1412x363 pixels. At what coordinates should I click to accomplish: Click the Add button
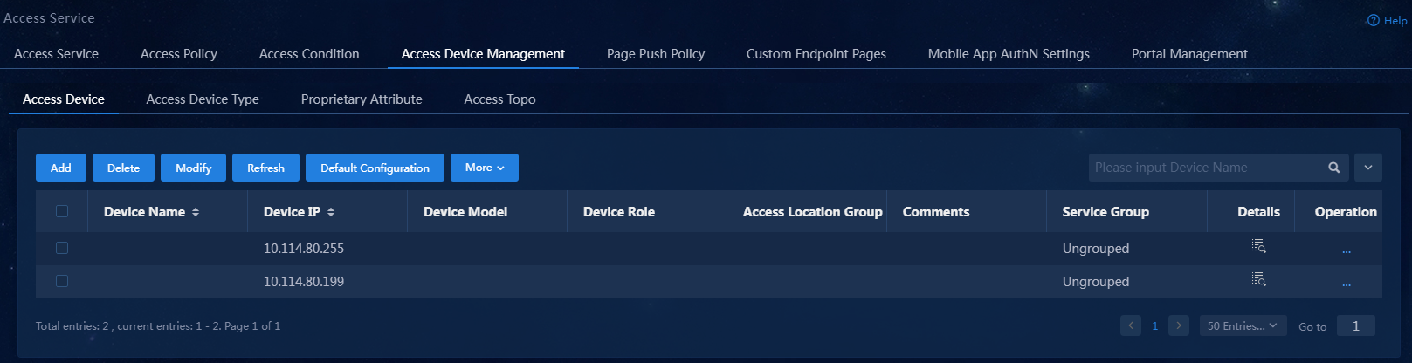[61, 168]
